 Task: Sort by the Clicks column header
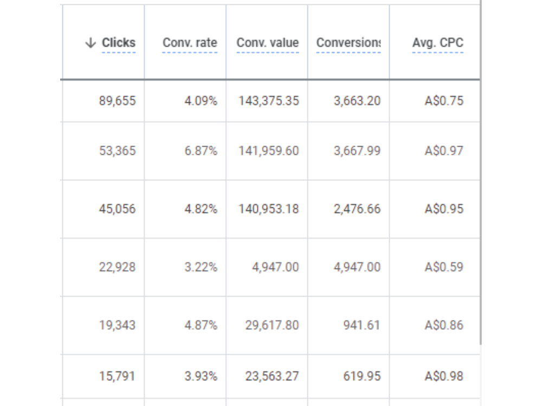click(x=119, y=43)
